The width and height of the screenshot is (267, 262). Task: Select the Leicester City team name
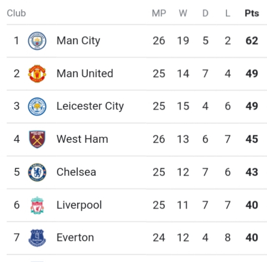coord(90,106)
